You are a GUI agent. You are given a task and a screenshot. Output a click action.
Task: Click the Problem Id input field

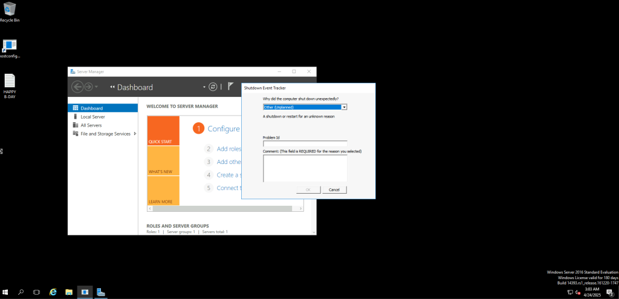point(305,143)
